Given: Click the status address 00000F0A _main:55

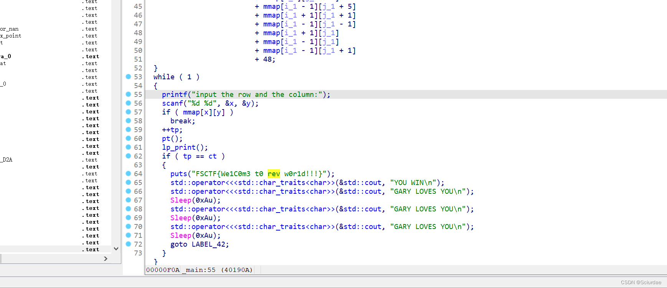Looking at the screenshot, I should [199, 270].
